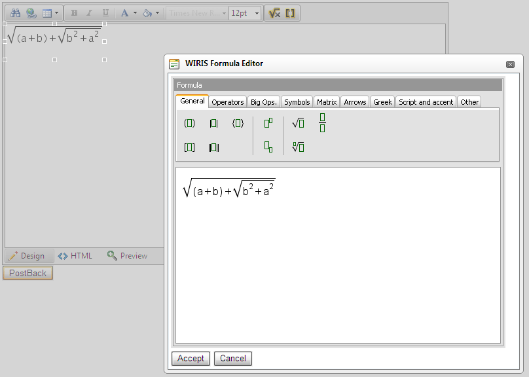Click the insert table icon
The height and width of the screenshot is (377, 529).
47,13
